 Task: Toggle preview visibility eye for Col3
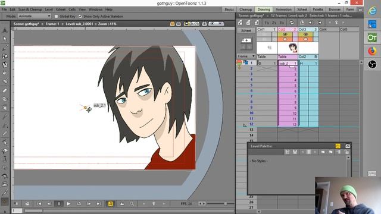click(305, 34)
